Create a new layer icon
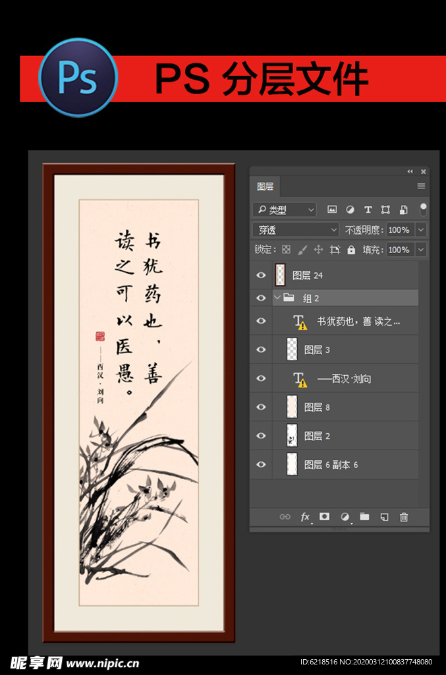 (x=384, y=517)
